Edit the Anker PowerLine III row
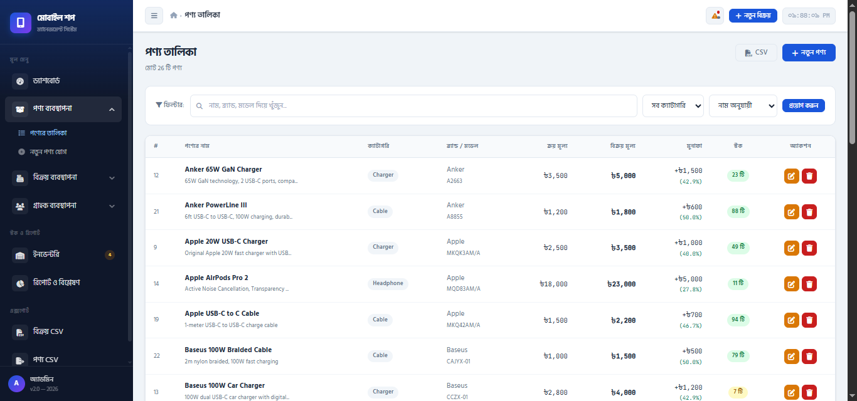This screenshot has width=857, height=401. click(x=792, y=212)
